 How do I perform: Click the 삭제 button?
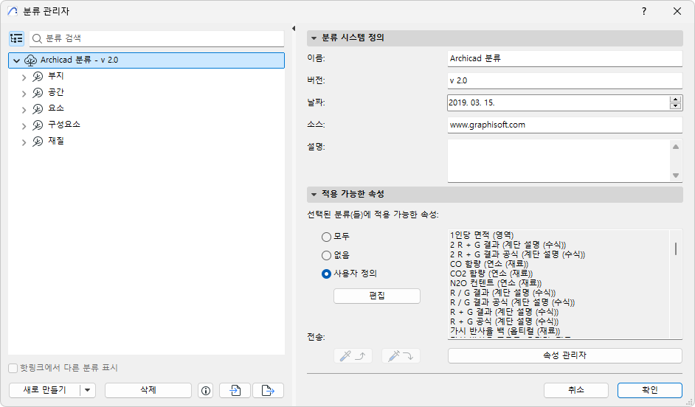tap(148, 391)
